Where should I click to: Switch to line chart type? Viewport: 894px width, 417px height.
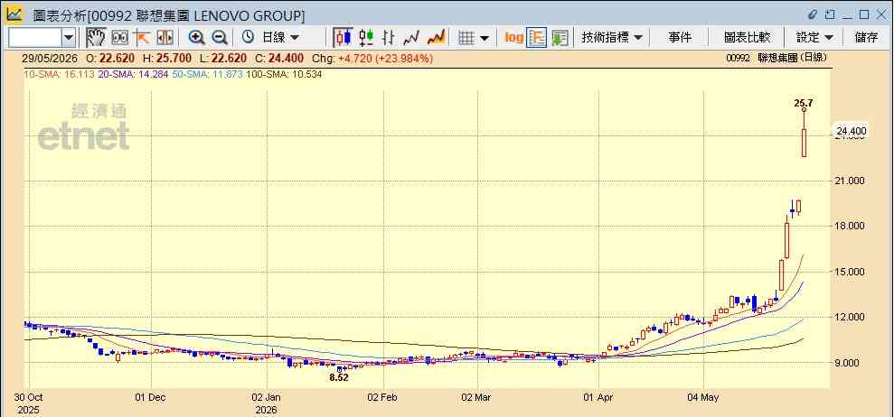[411, 38]
